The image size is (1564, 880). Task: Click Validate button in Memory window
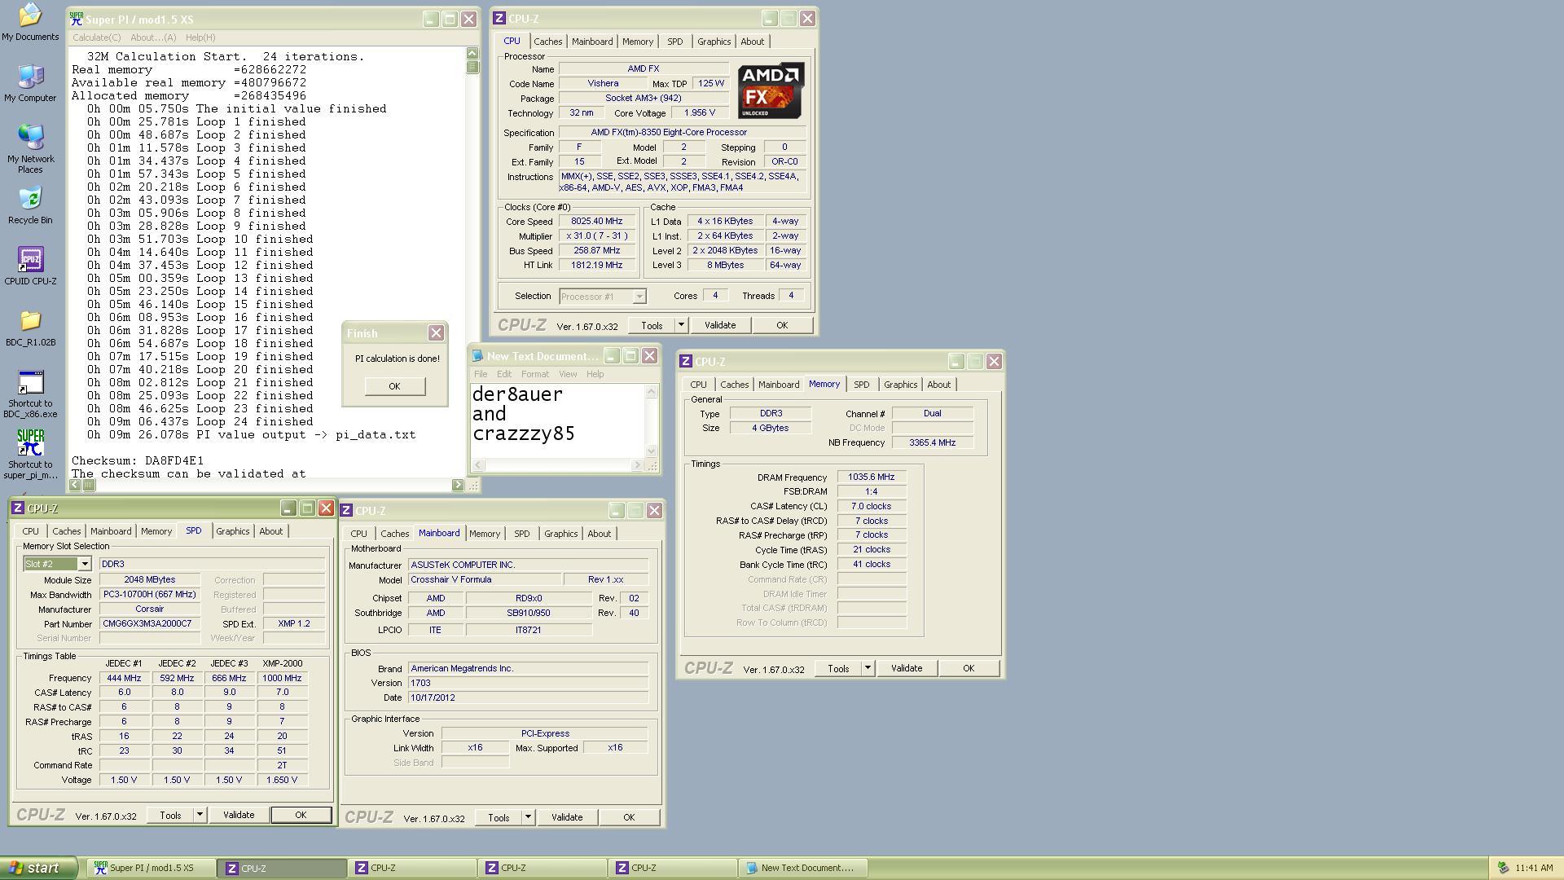point(906,668)
